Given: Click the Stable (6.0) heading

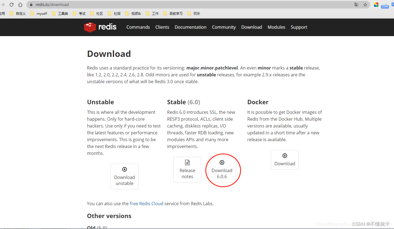Looking at the screenshot, I should [x=184, y=102].
